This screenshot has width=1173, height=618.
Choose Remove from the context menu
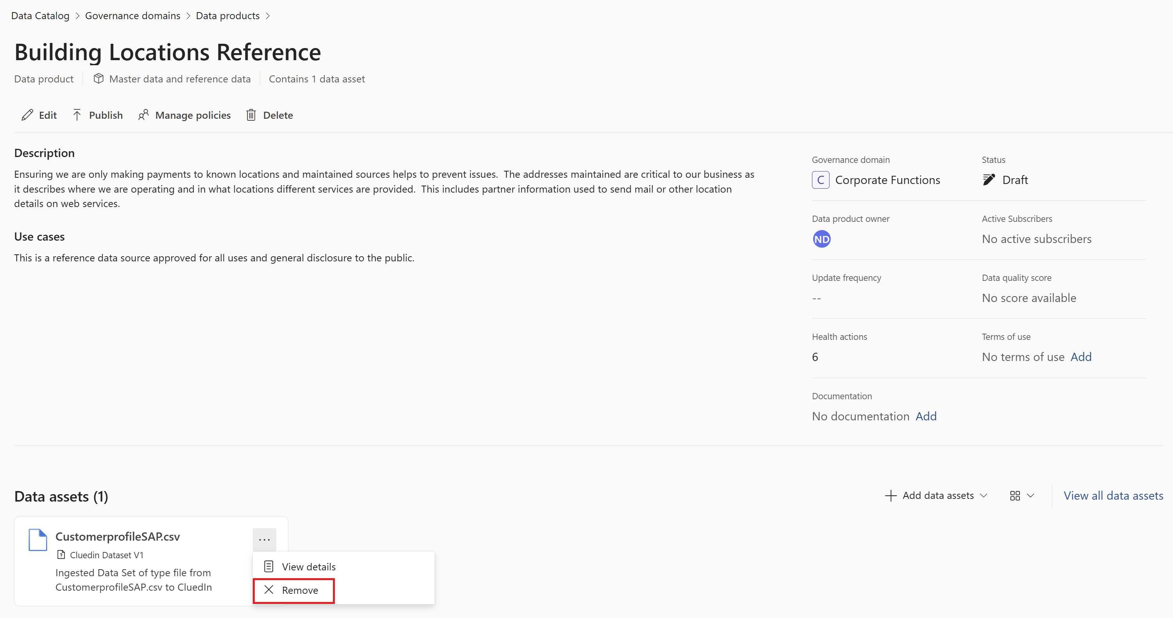(300, 590)
